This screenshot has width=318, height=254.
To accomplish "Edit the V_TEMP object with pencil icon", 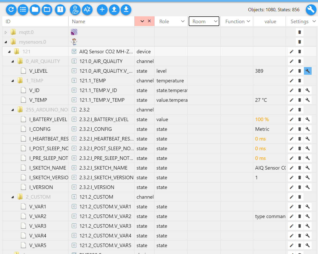I will (291, 100).
